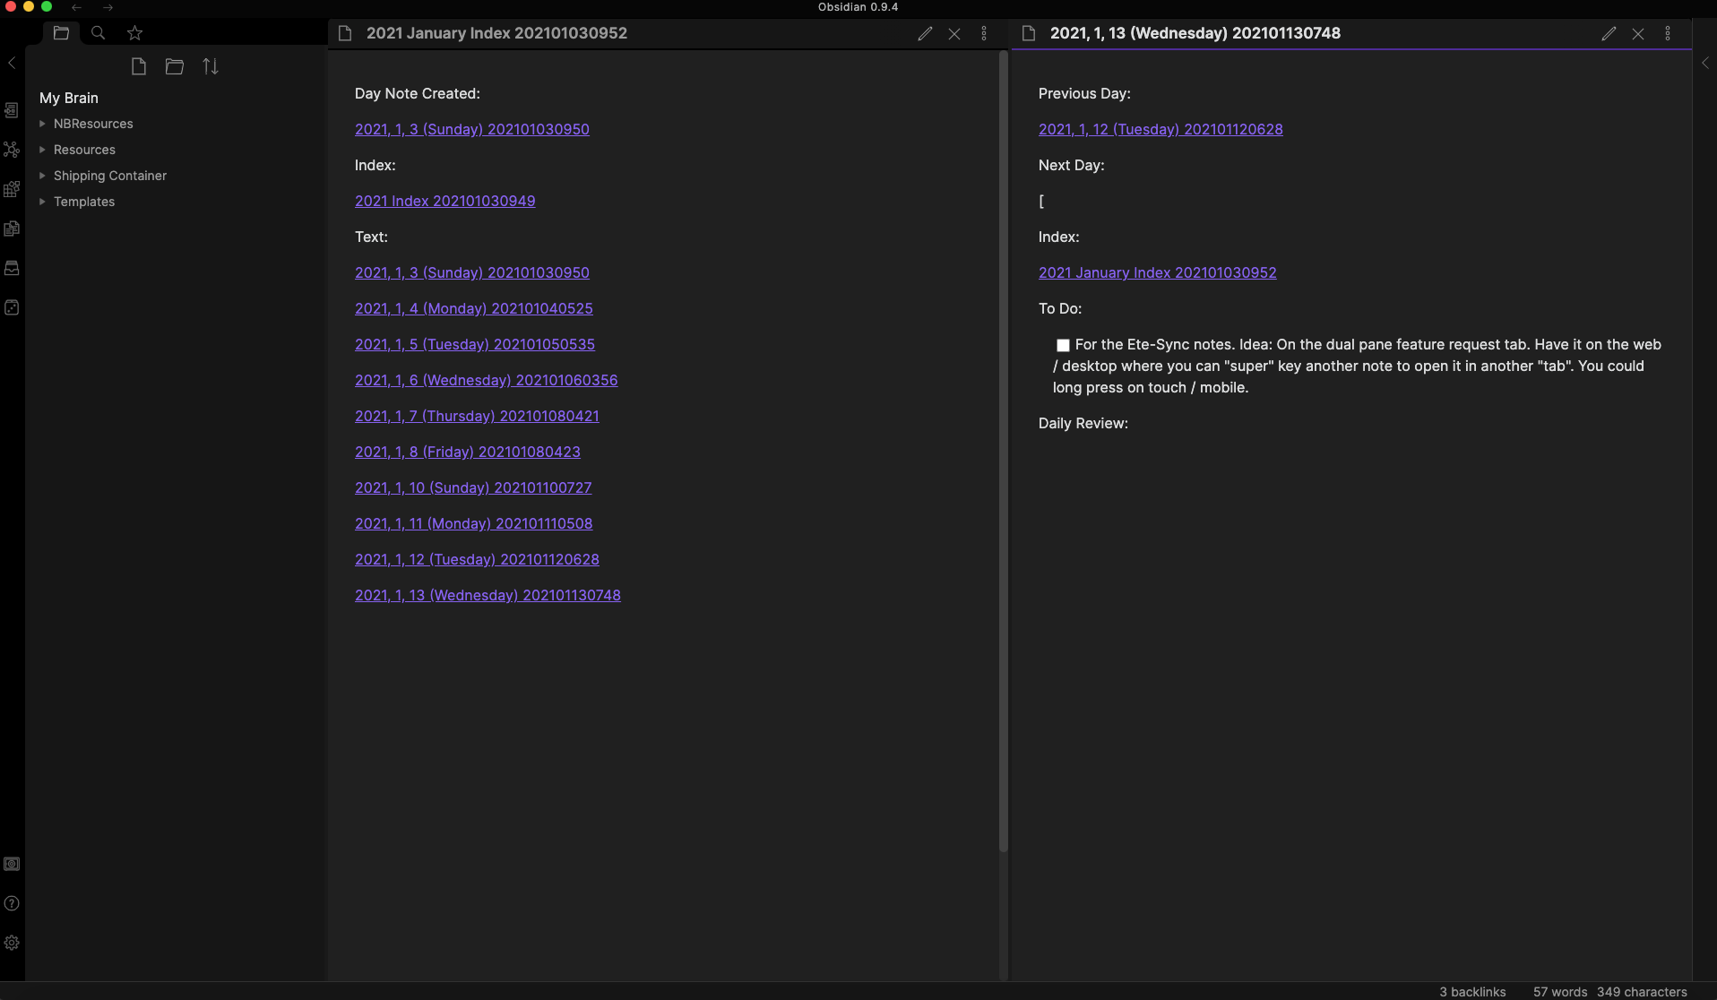Follow the Previous Day link to January 12
The width and height of the screenshot is (1717, 1000).
click(x=1160, y=129)
